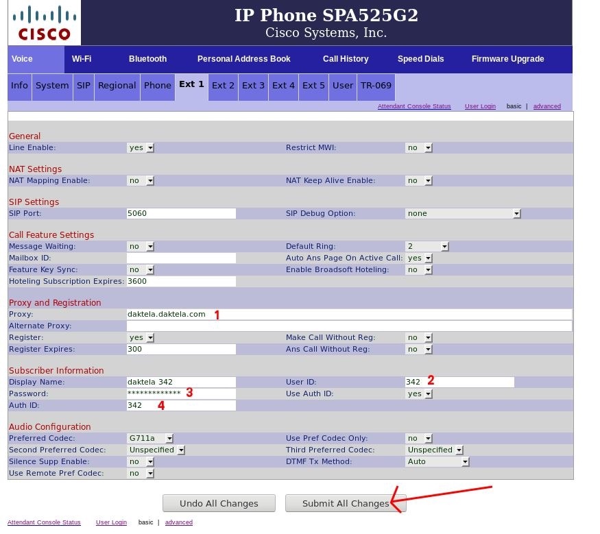The width and height of the screenshot is (600, 534).
Task: Click into the Password field
Action: (x=181, y=393)
